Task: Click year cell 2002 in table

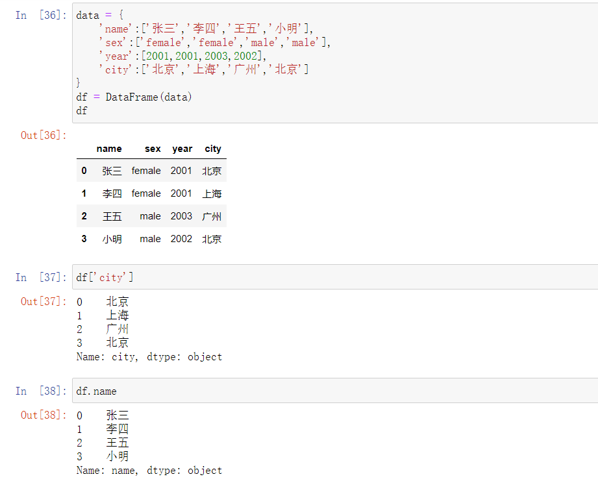Action: click(181, 239)
